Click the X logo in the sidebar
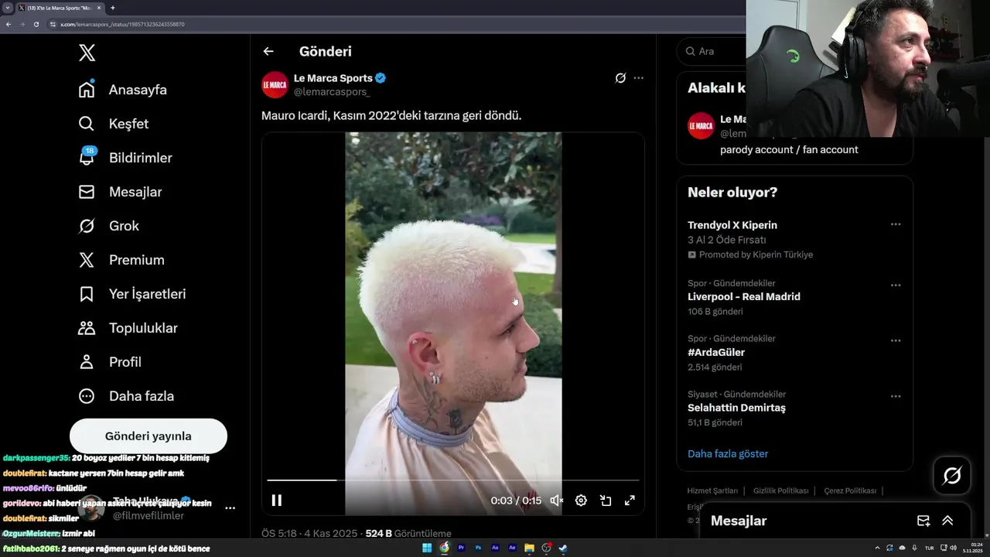990x557 pixels. click(87, 53)
